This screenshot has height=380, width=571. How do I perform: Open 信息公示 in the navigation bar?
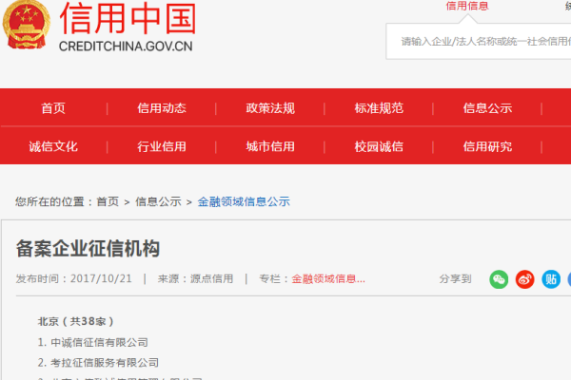coord(487,108)
